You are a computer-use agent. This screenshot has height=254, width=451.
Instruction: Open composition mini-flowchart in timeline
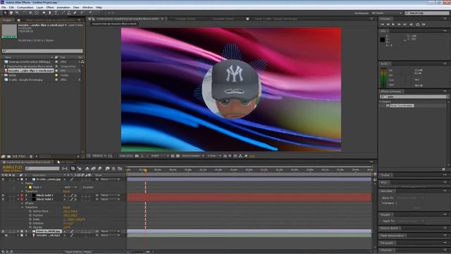pyautogui.click(x=65, y=169)
